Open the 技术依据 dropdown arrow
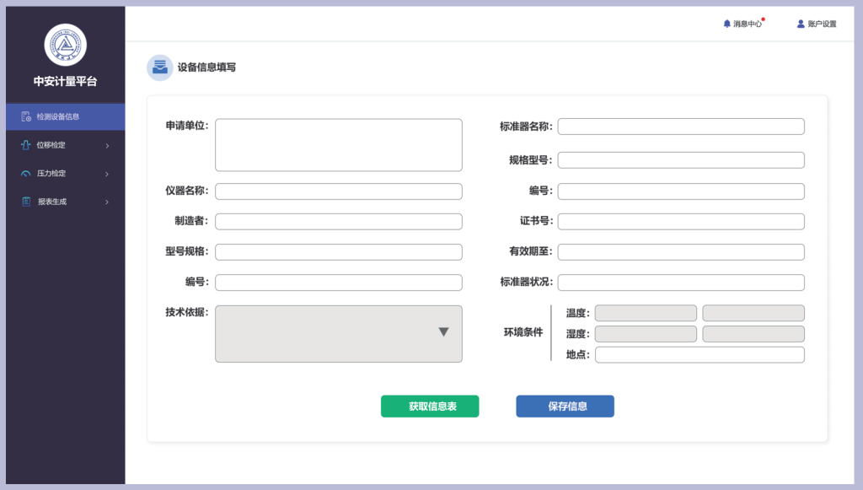 [x=443, y=332]
